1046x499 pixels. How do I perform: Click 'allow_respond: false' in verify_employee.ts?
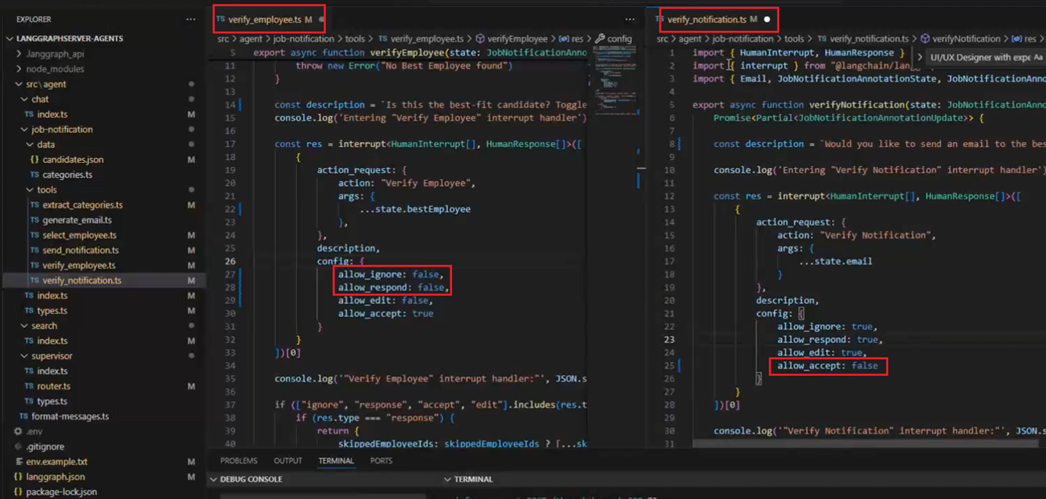click(x=393, y=287)
